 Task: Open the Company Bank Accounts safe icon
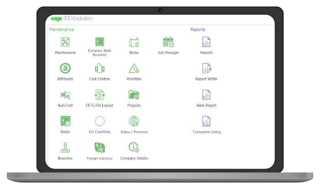(100, 42)
